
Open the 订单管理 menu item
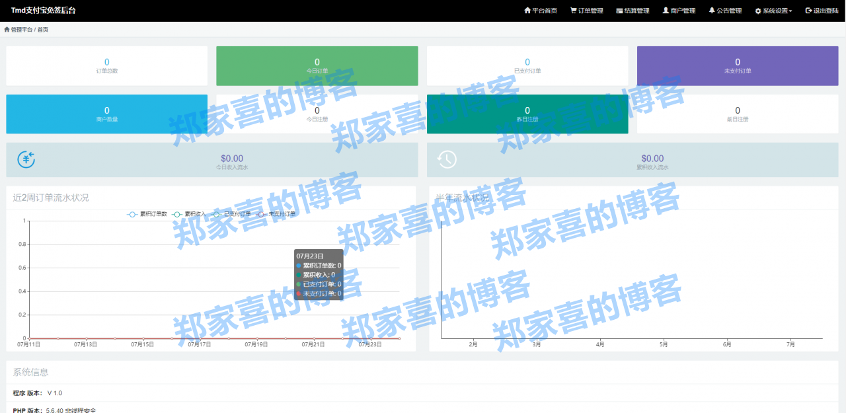point(586,11)
